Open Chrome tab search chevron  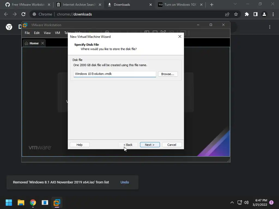point(235,4)
